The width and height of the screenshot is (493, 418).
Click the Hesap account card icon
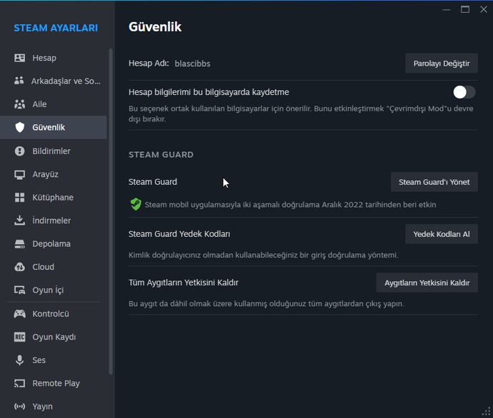coord(19,58)
